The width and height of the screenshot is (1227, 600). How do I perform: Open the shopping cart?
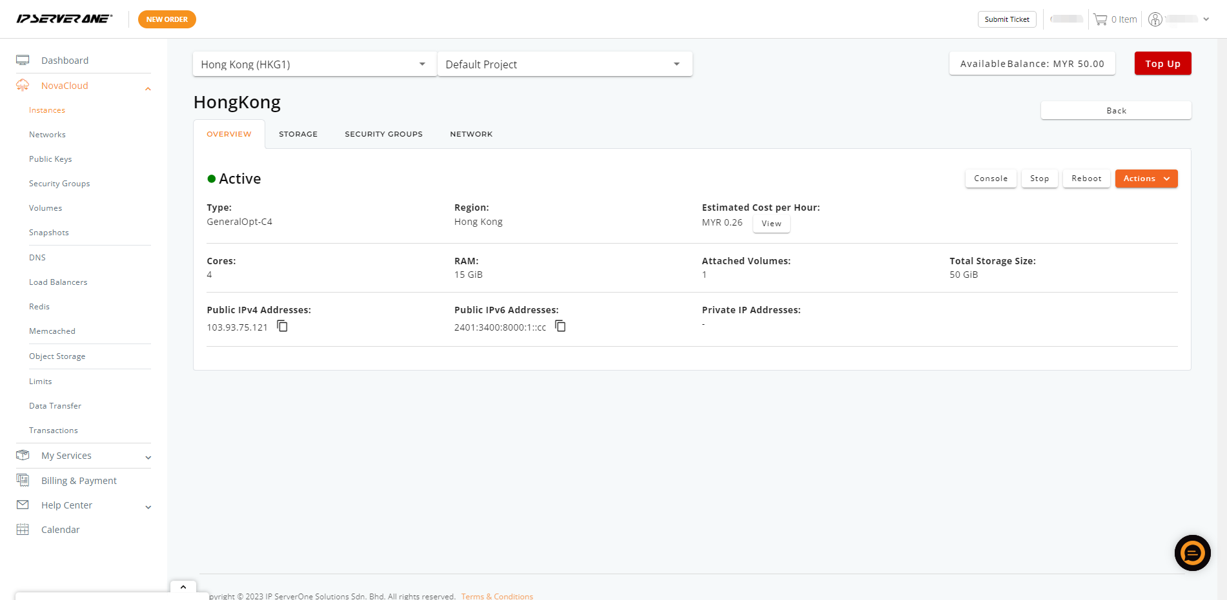pos(1100,19)
